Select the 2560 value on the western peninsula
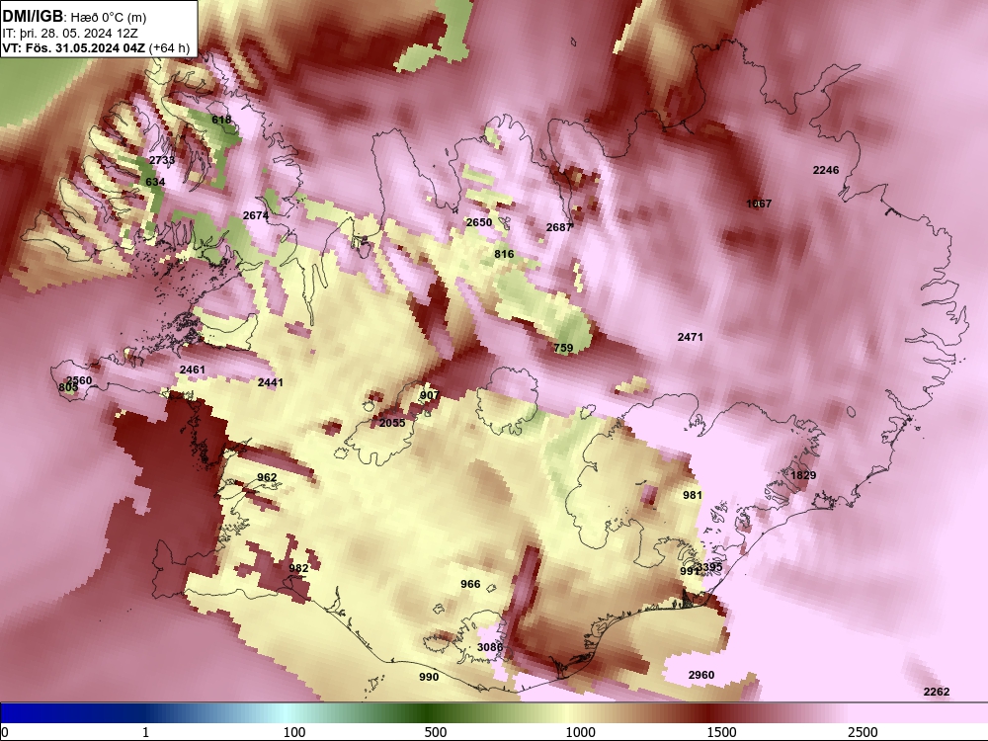The width and height of the screenshot is (988, 741). coord(80,380)
